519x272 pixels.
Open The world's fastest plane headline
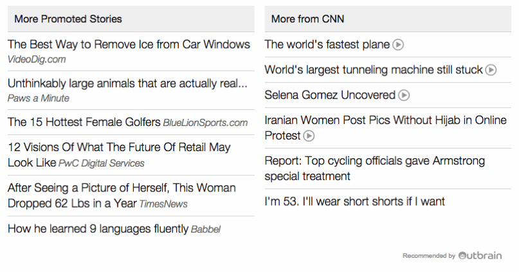pyautogui.click(x=327, y=44)
